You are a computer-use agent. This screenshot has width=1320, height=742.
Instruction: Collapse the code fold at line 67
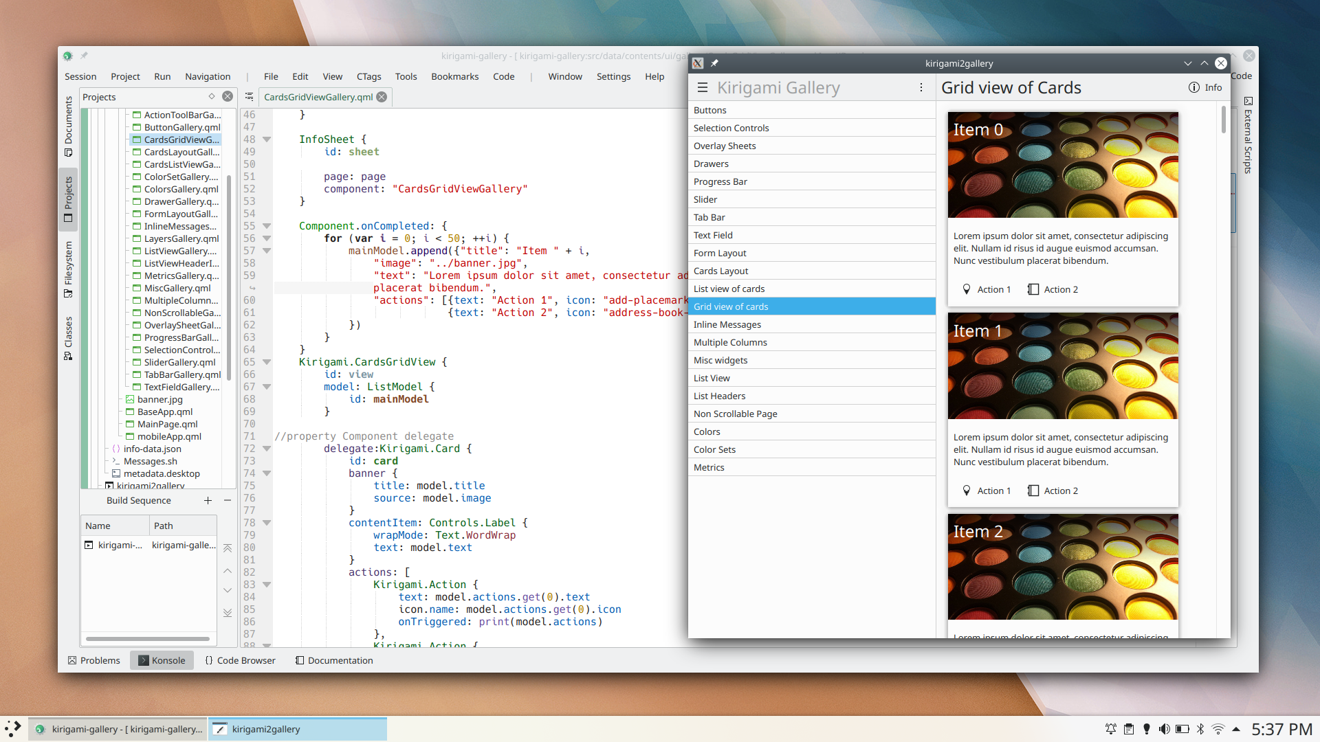pyautogui.click(x=267, y=387)
